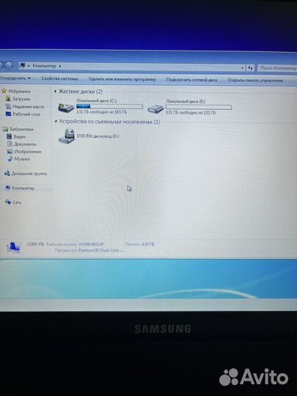
Task: Click WORKGROUP in details pane
Action: 91,244
